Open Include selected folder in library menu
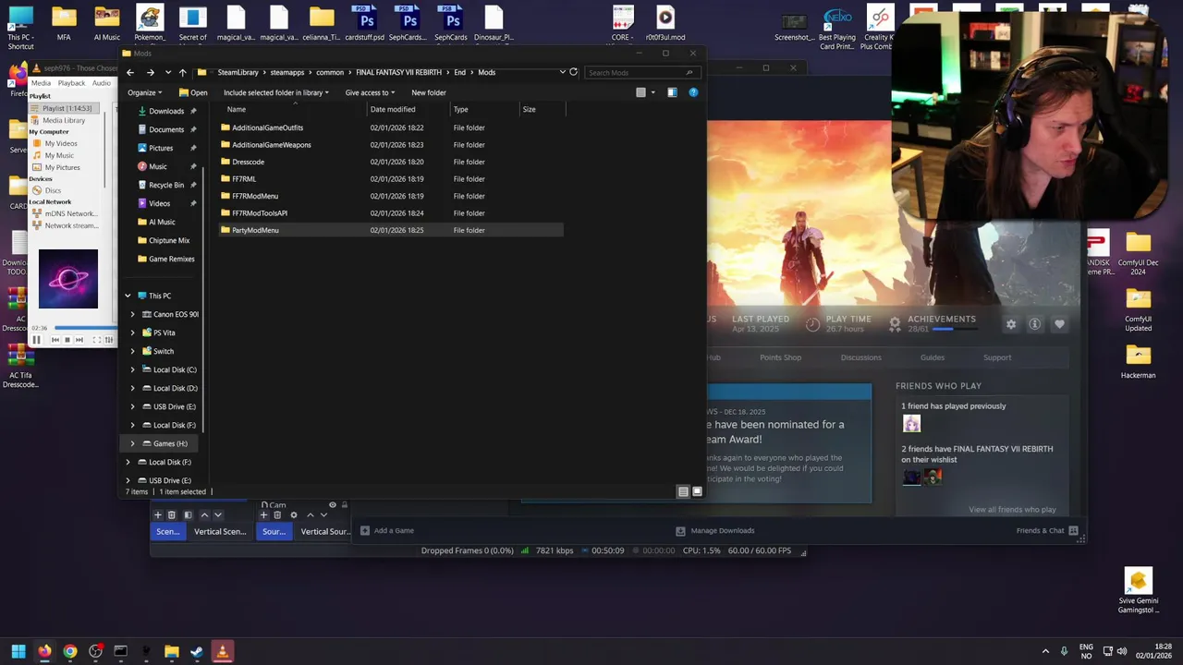1183x665 pixels. click(275, 92)
